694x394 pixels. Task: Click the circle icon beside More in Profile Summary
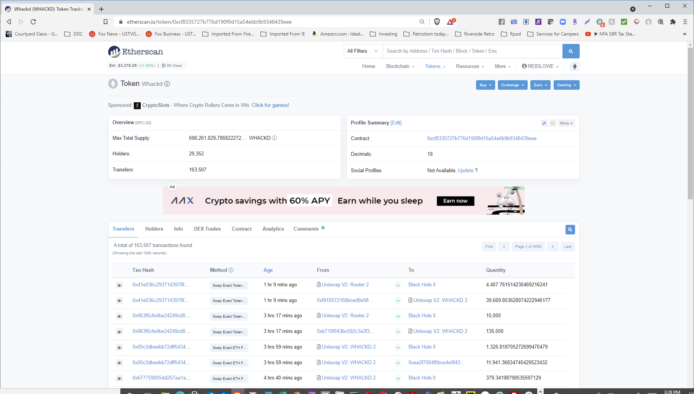(x=553, y=123)
